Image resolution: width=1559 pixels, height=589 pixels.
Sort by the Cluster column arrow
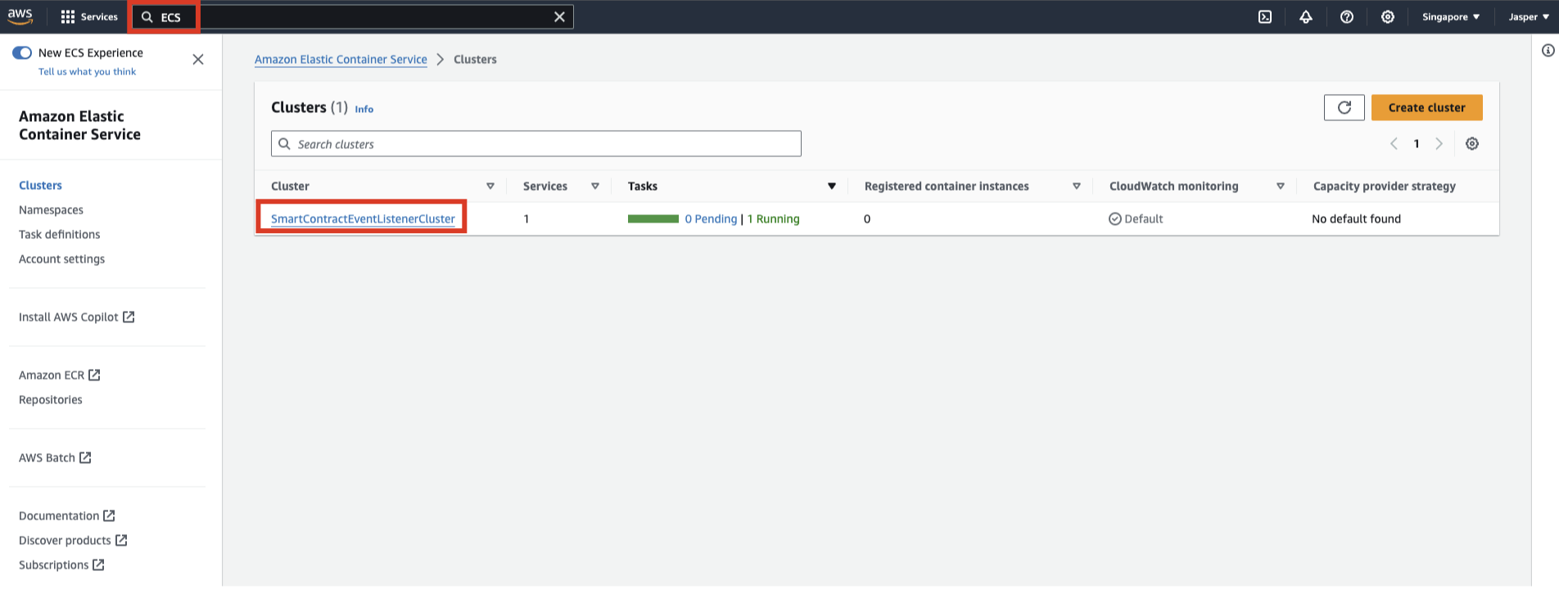click(x=490, y=186)
